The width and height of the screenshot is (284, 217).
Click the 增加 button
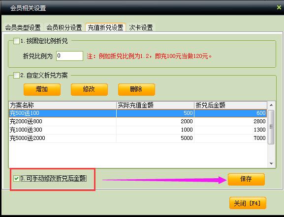point(42,89)
